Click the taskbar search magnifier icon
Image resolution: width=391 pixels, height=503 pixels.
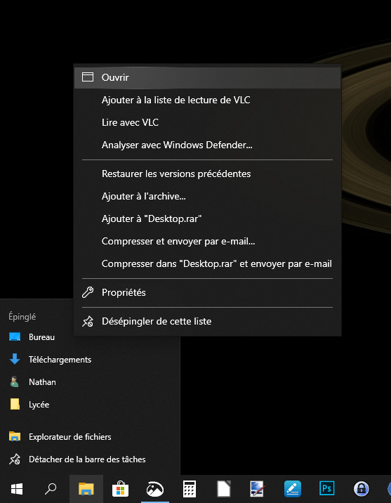tap(51, 489)
